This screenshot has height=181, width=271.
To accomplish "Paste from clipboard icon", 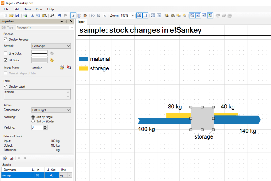I will coord(44,16).
